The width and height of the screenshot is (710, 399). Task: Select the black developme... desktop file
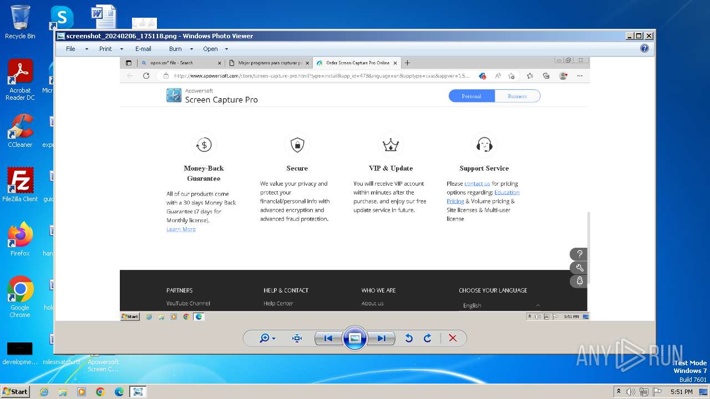coord(20,354)
